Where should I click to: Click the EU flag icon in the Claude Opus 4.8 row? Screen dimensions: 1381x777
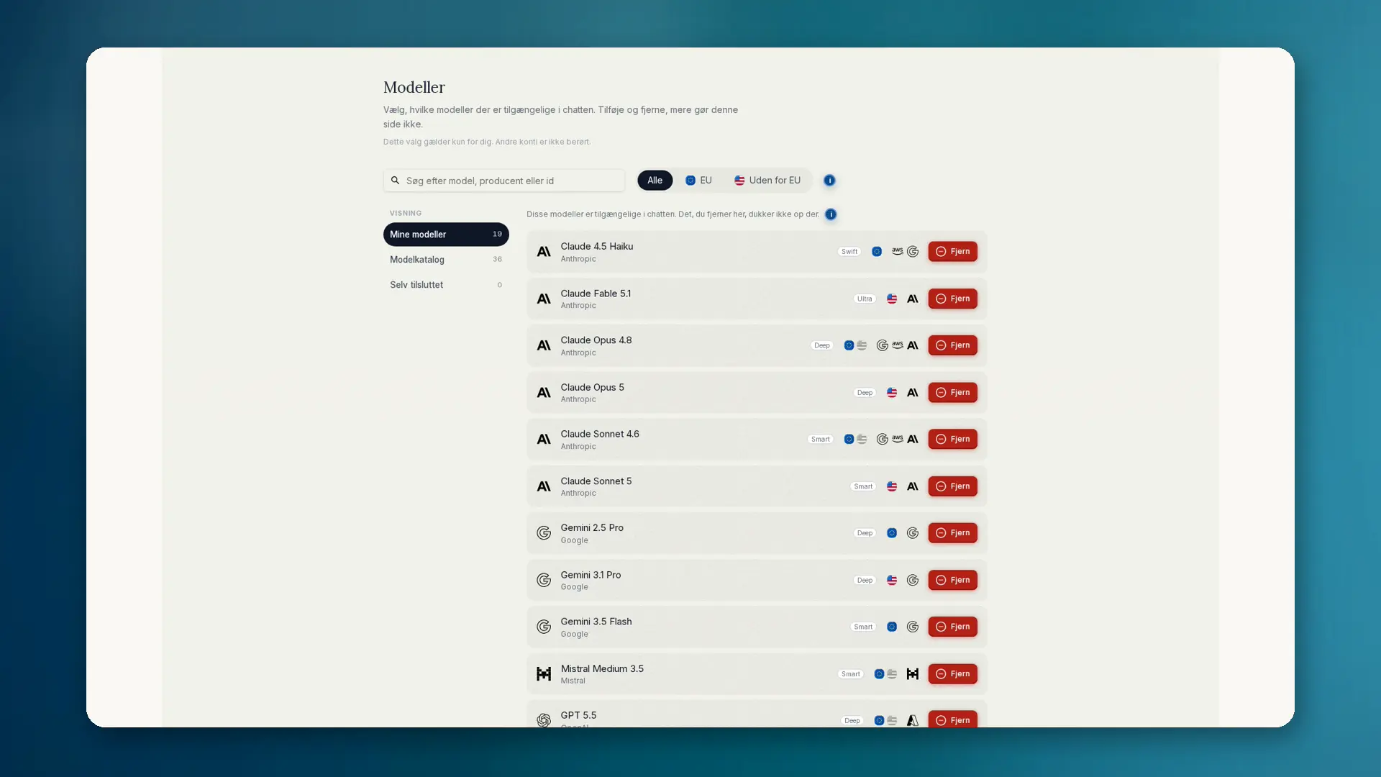pos(849,345)
